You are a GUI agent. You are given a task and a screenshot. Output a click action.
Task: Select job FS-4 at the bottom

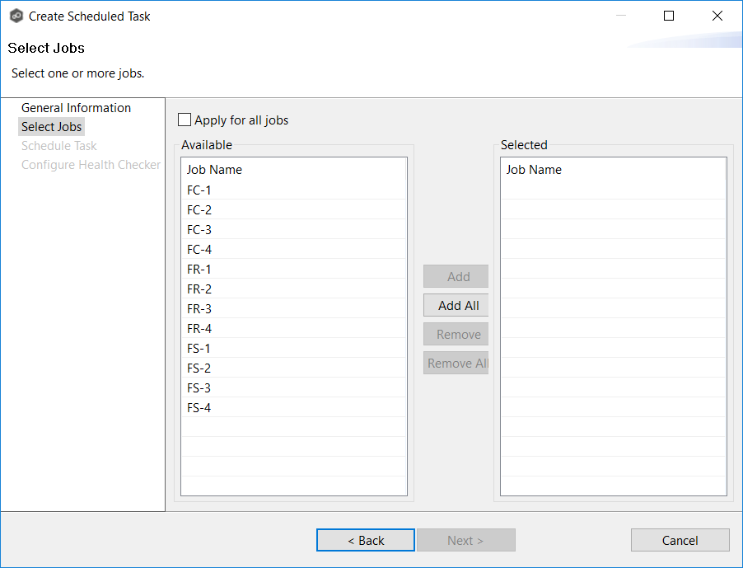[199, 407]
